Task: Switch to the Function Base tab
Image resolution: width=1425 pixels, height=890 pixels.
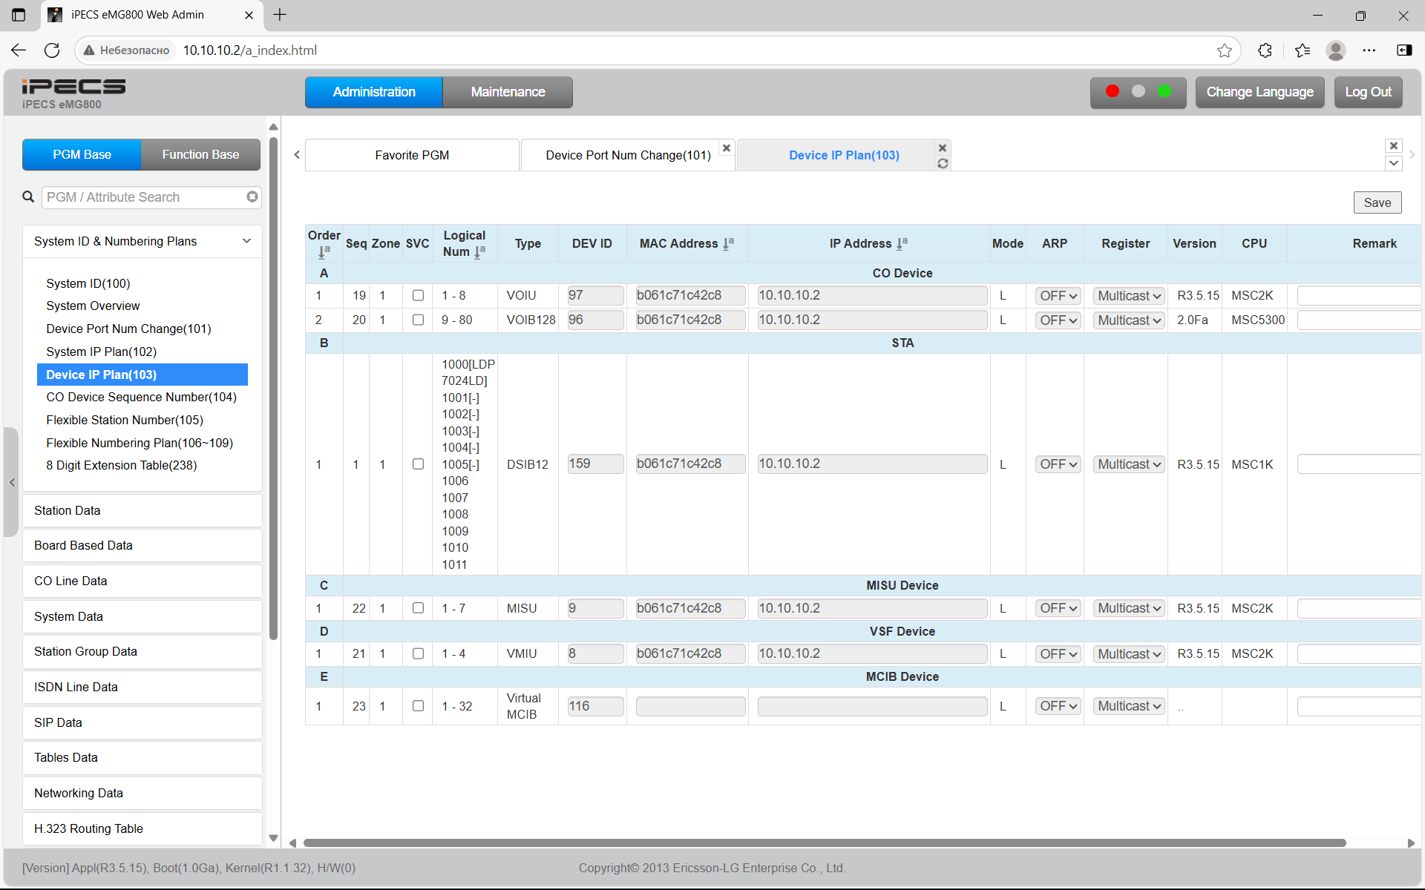Action: point(200,154)
